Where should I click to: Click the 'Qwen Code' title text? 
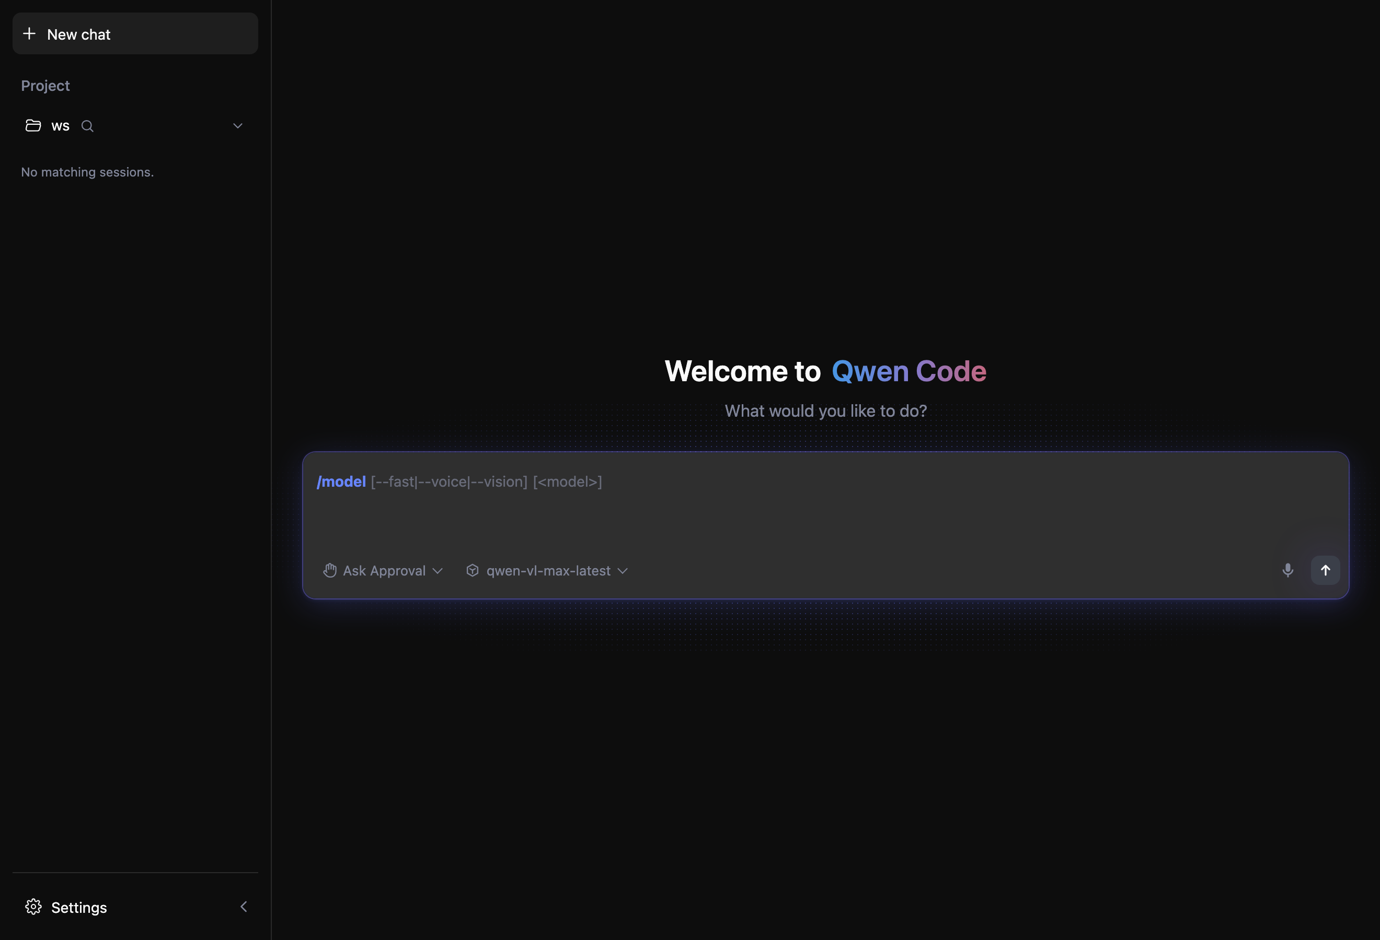(x=908, y=371)
